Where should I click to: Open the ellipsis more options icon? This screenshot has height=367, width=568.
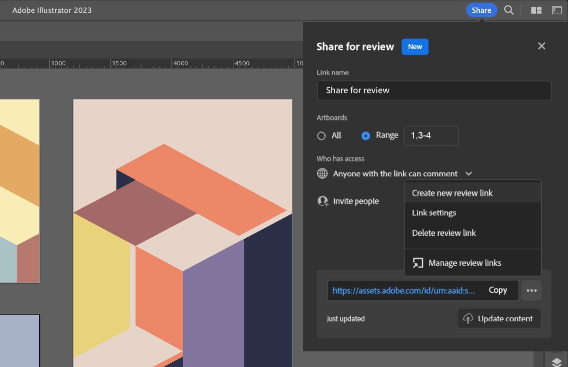[x=532, y=290]
